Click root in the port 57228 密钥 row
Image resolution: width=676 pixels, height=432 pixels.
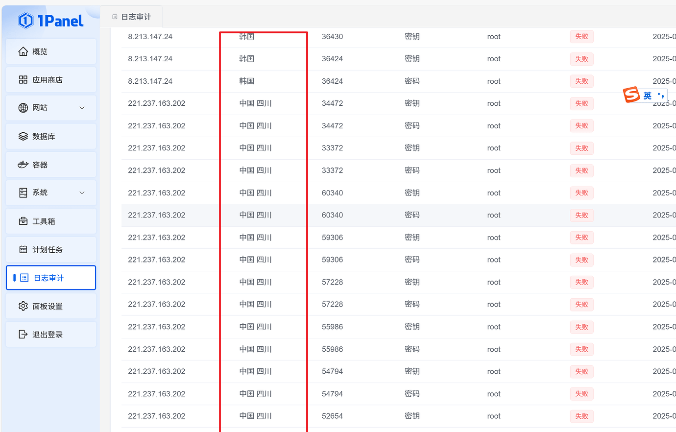tap(494, 282)
